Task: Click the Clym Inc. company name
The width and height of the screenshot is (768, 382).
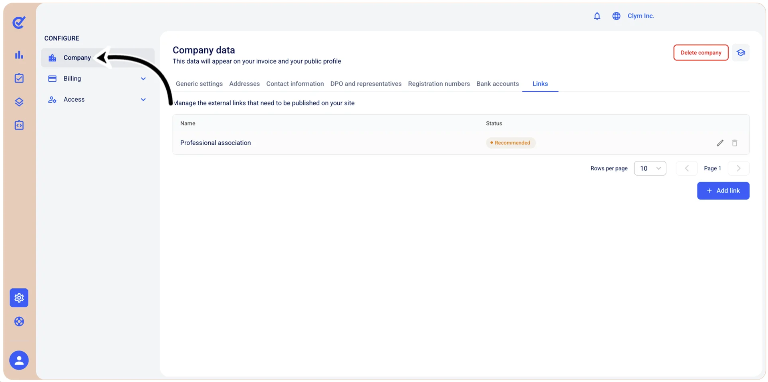Action: (641, 16)
